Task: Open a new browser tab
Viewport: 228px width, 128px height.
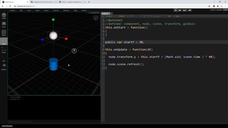Action: [x=89, y=2]
